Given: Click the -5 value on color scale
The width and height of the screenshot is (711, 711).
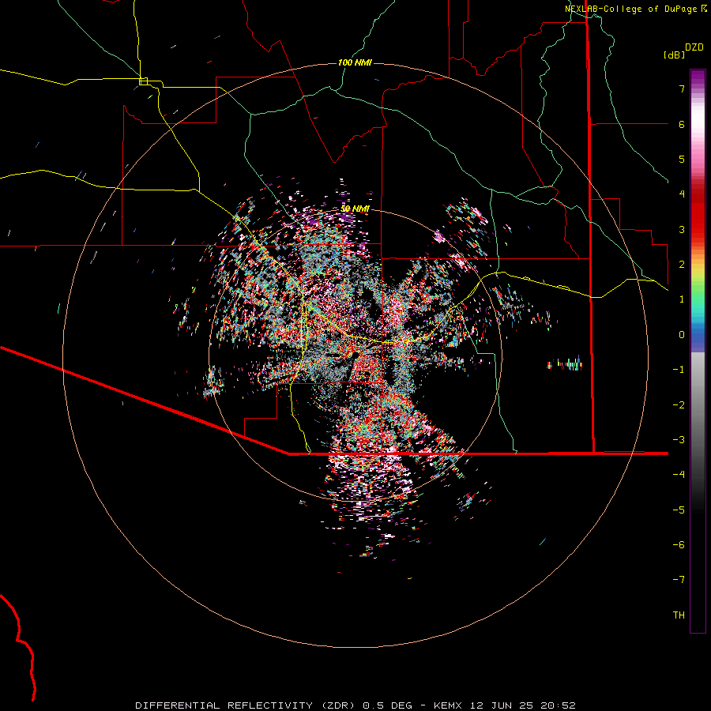Looking at the screenshot, I should [679, 510].
